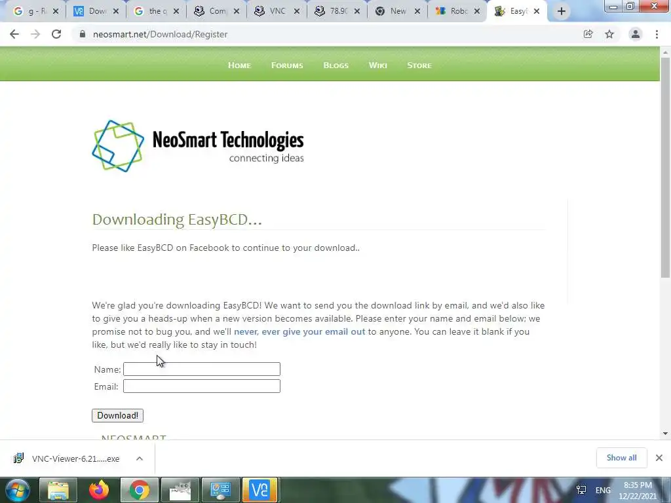671x503 pixels.
Task: Open the taskbar app left of control panel
Action: coord(180,490)
